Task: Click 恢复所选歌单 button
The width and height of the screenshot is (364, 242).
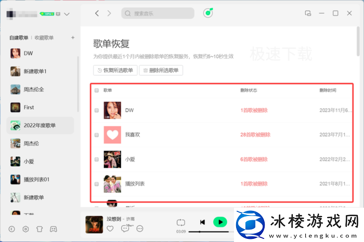Action: 115,70
